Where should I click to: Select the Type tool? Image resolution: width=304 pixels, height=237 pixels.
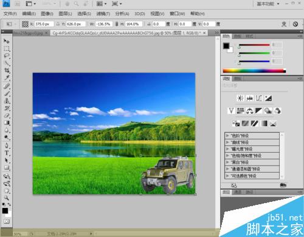click(x=7, y=153)
